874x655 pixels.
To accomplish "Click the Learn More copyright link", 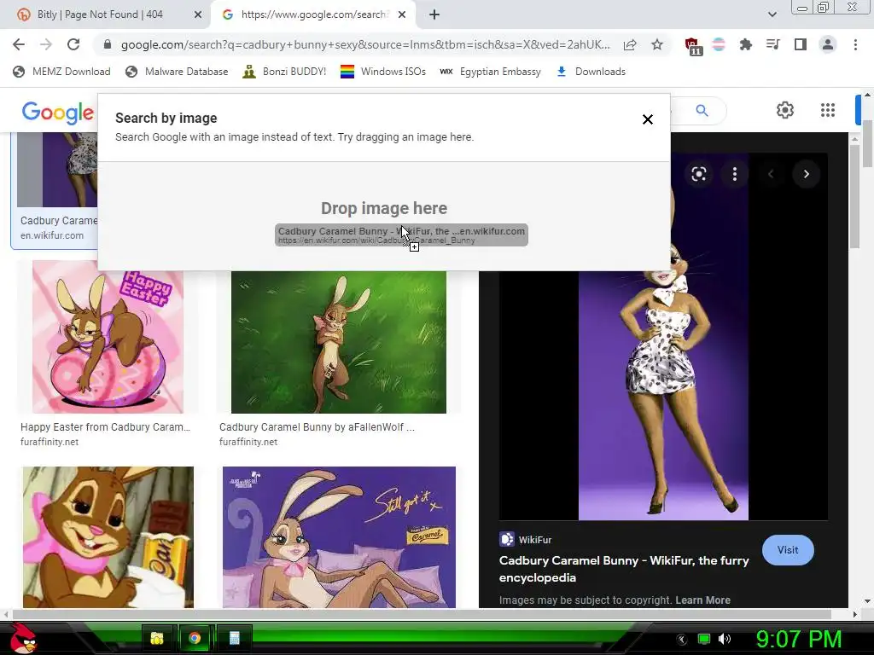I will [702, 600].
